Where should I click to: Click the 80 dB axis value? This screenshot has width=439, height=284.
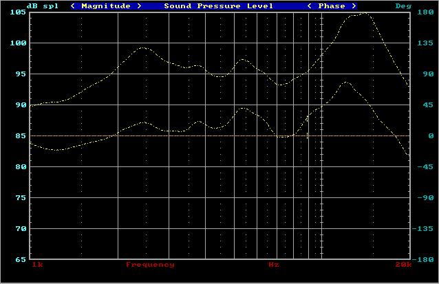[21, 167]
